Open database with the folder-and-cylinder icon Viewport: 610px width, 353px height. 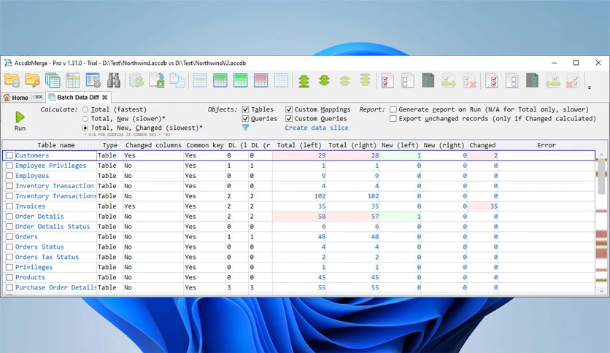tap(12, 80)
